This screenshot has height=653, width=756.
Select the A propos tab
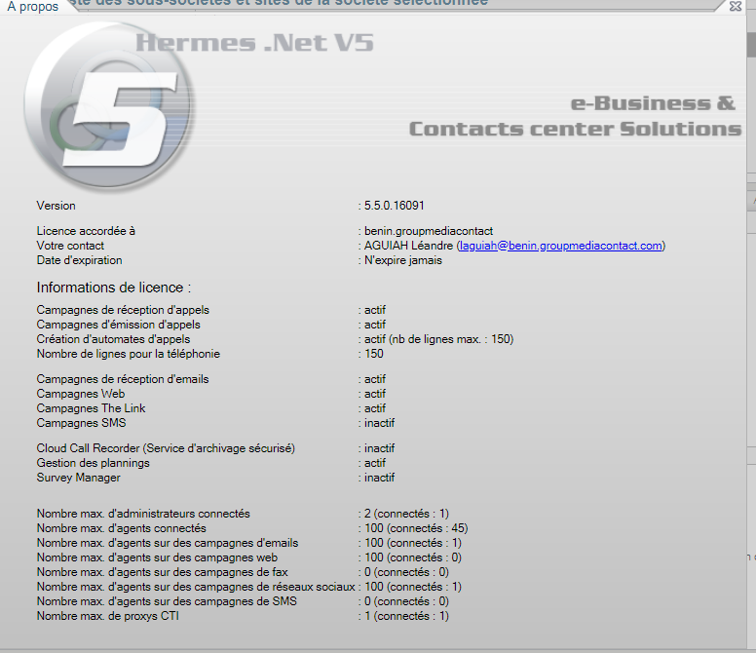pyautogui.click(x=32, y=7)
